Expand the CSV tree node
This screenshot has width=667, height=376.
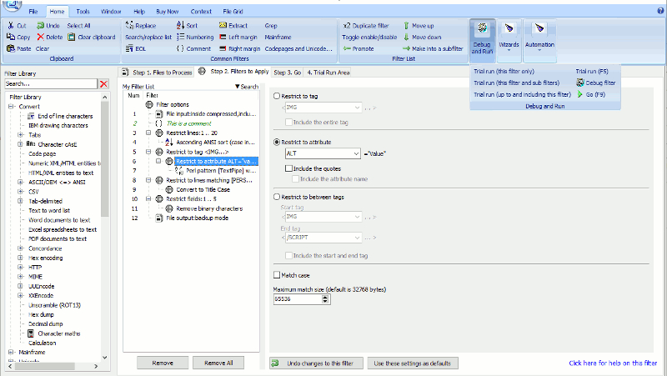(x=20, y=192)
